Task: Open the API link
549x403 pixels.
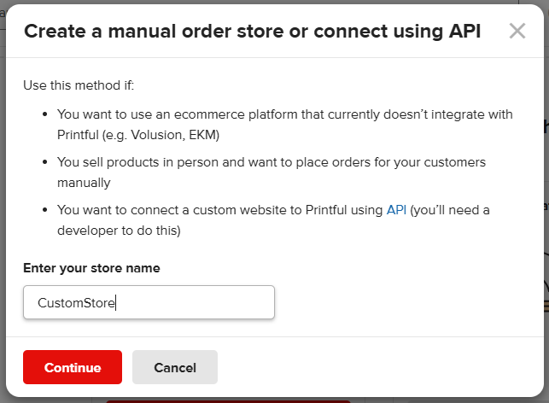Action: click(396, 210)
